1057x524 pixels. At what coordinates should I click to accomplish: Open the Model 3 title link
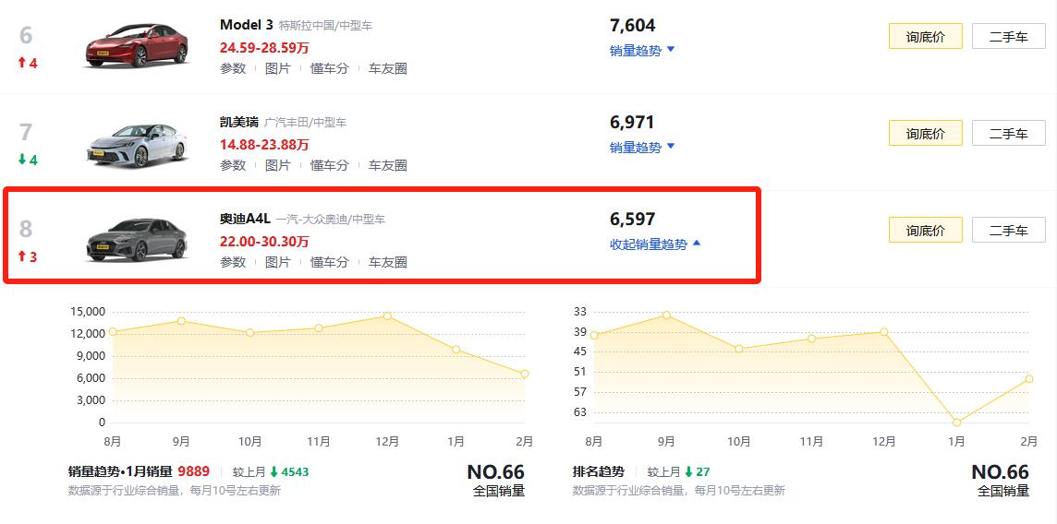(246, 26)
